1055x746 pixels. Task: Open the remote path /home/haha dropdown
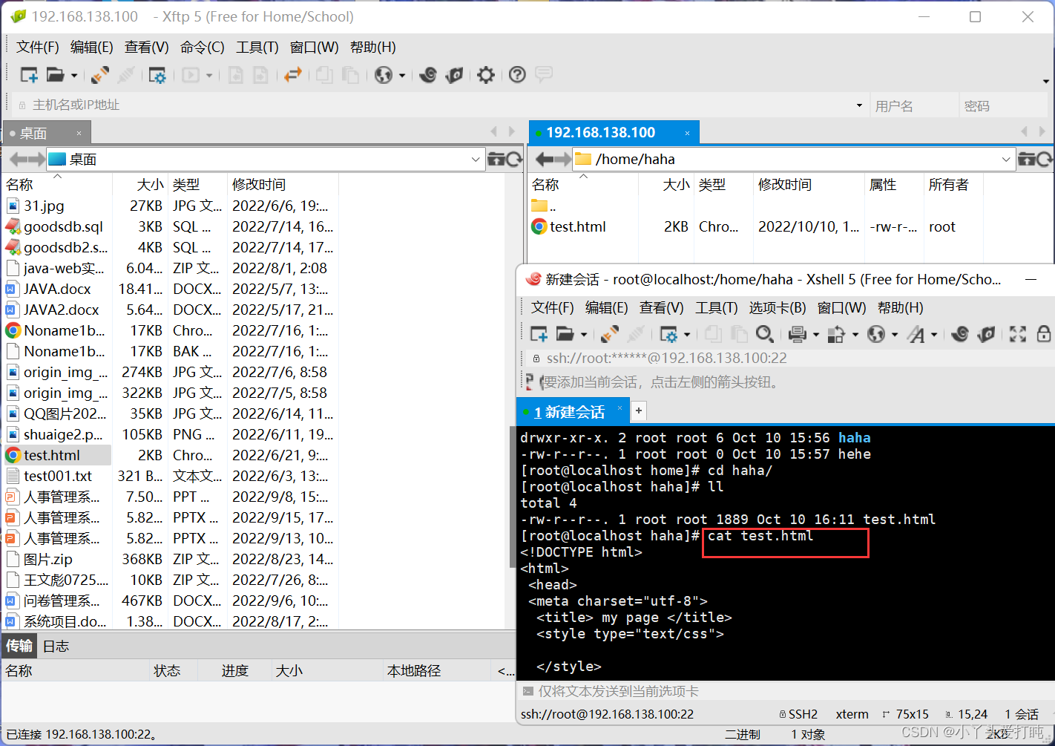point(1006,159)
